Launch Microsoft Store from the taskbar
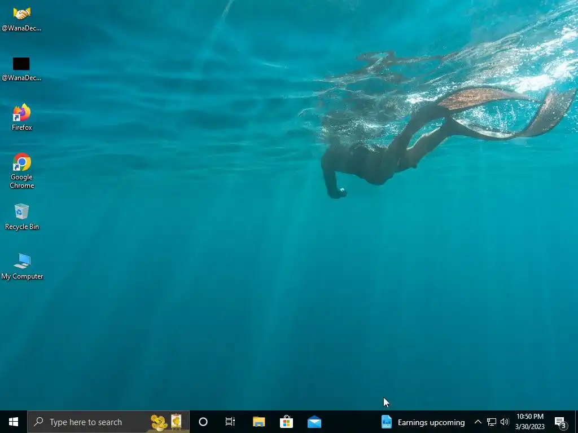 coord(286,422)
